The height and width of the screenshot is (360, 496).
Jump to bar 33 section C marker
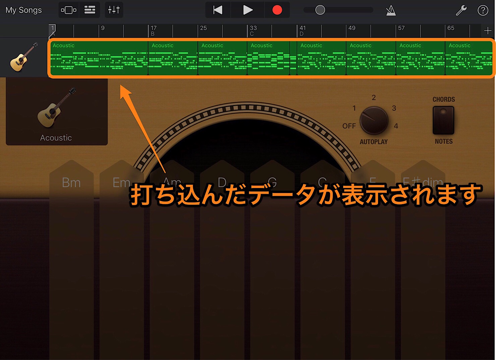coord(253,31)
